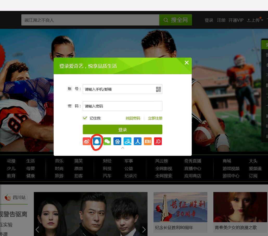Open the 母婴 channel
This screenshot has width=268, height=236.
pos(31,169)
